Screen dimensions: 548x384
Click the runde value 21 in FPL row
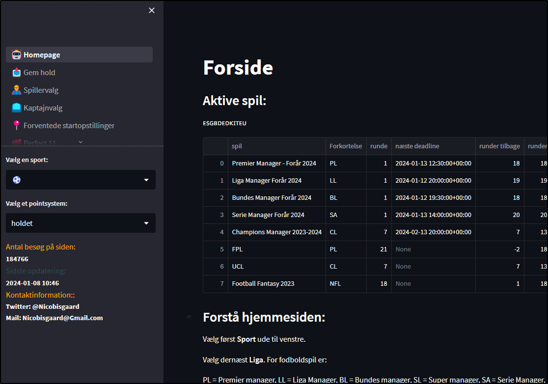point(379,249)
